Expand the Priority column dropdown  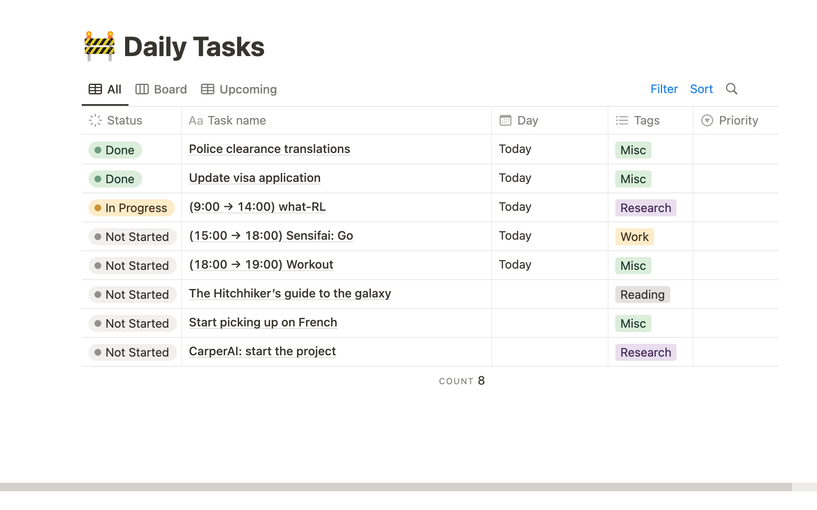[x=706, y=120]
